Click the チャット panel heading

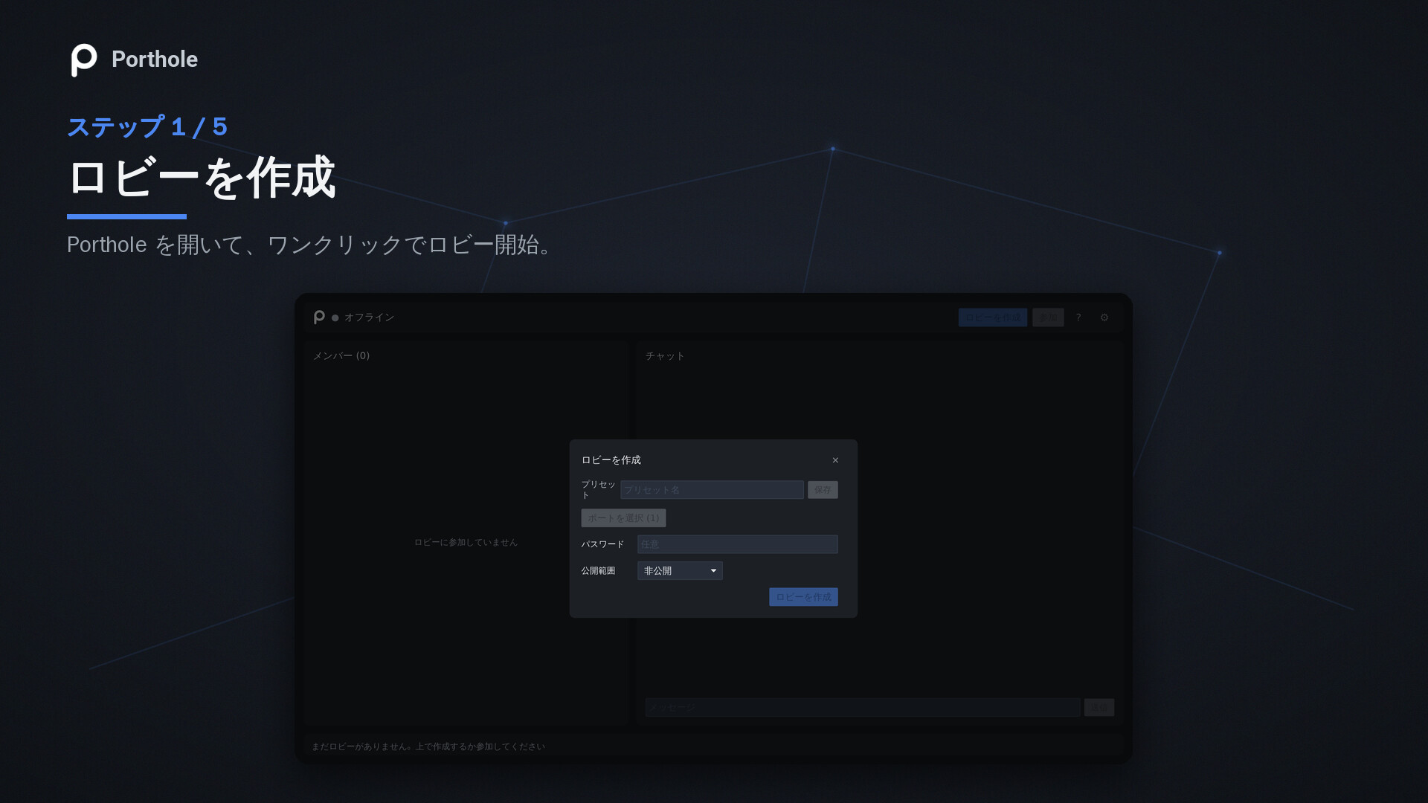pyautogui.click(x=665, y=356)
